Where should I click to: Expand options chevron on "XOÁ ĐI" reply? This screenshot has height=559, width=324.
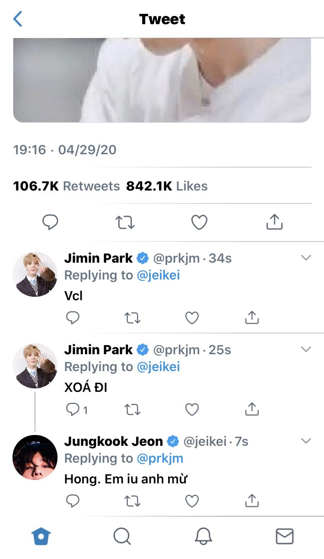[306, 349]
